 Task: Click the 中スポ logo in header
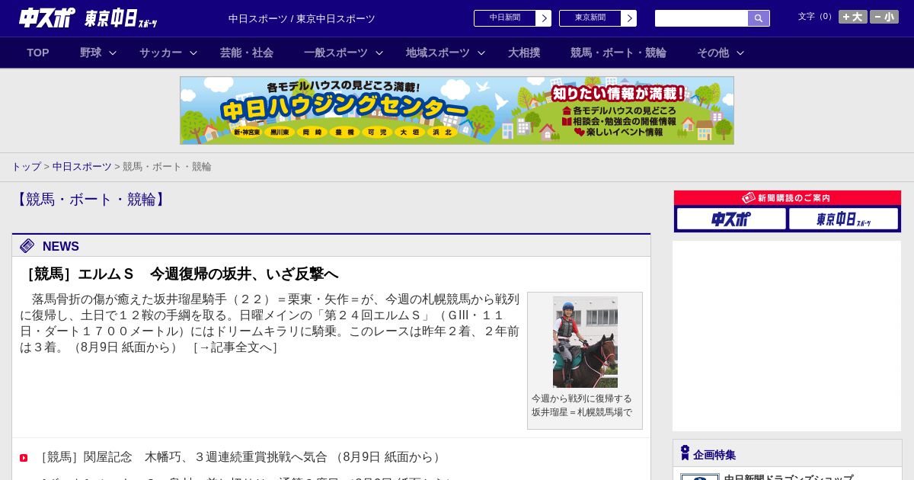46,18
